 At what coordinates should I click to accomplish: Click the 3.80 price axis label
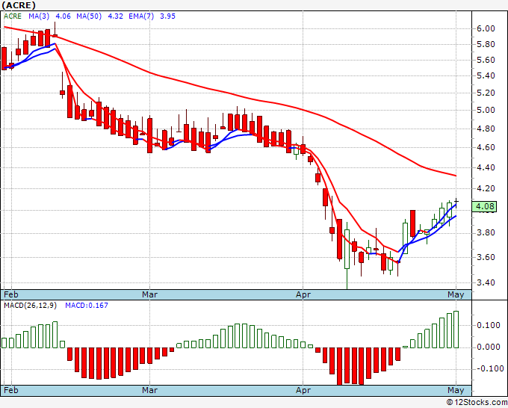pos(486,233)
